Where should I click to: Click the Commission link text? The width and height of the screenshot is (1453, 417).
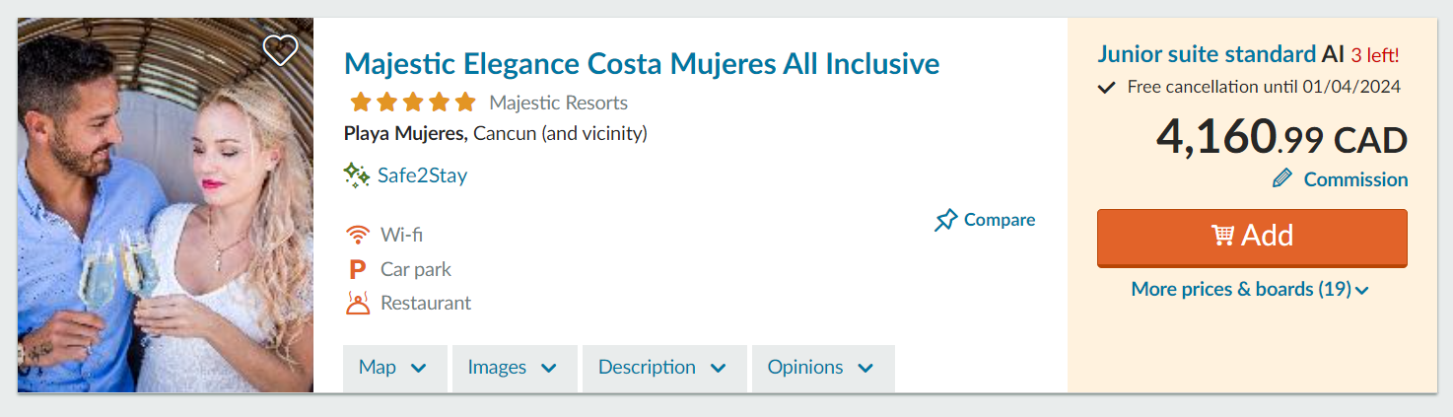[1355, 179]
